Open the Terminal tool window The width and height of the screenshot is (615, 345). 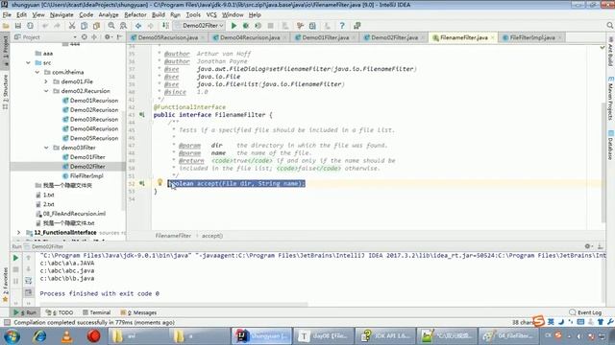click(x=96, y=312)
